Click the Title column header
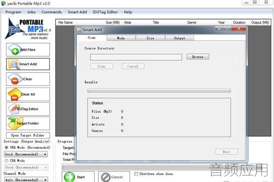 156,23
